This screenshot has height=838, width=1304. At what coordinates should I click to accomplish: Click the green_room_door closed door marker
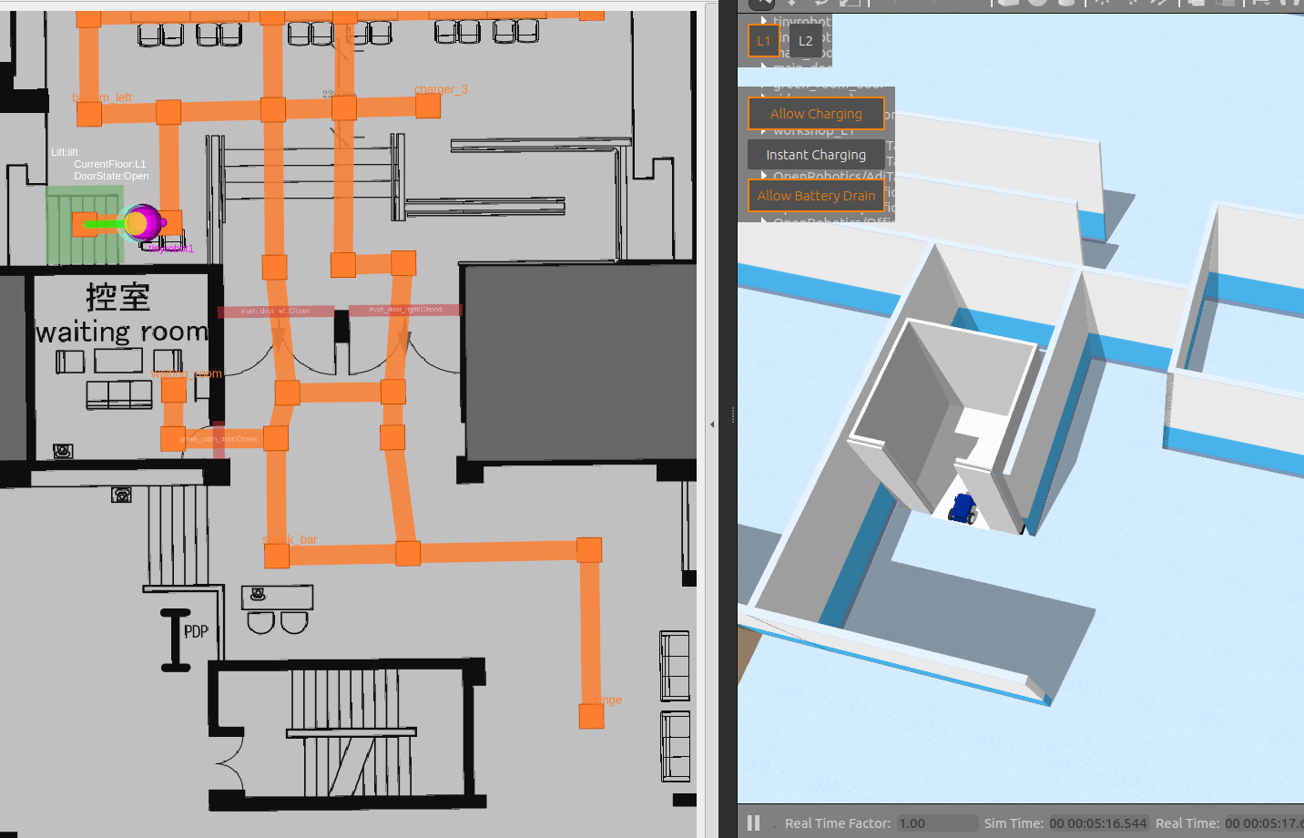pos(219,439)
